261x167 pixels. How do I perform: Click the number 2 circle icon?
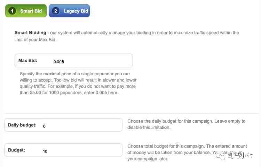[56, 11]
